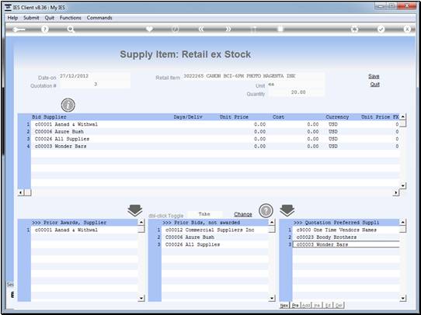The image size is (421, 315).
Task: Click the question mark icon beside Change
Action: (266, 211)
